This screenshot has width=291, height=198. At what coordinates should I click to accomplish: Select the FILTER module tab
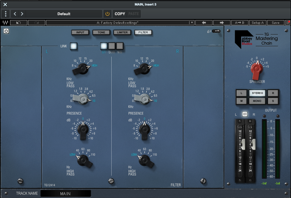click(143, 32)
